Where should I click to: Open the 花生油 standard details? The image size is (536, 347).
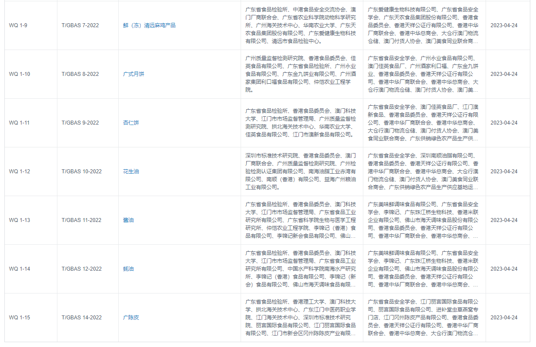[131, 172]
